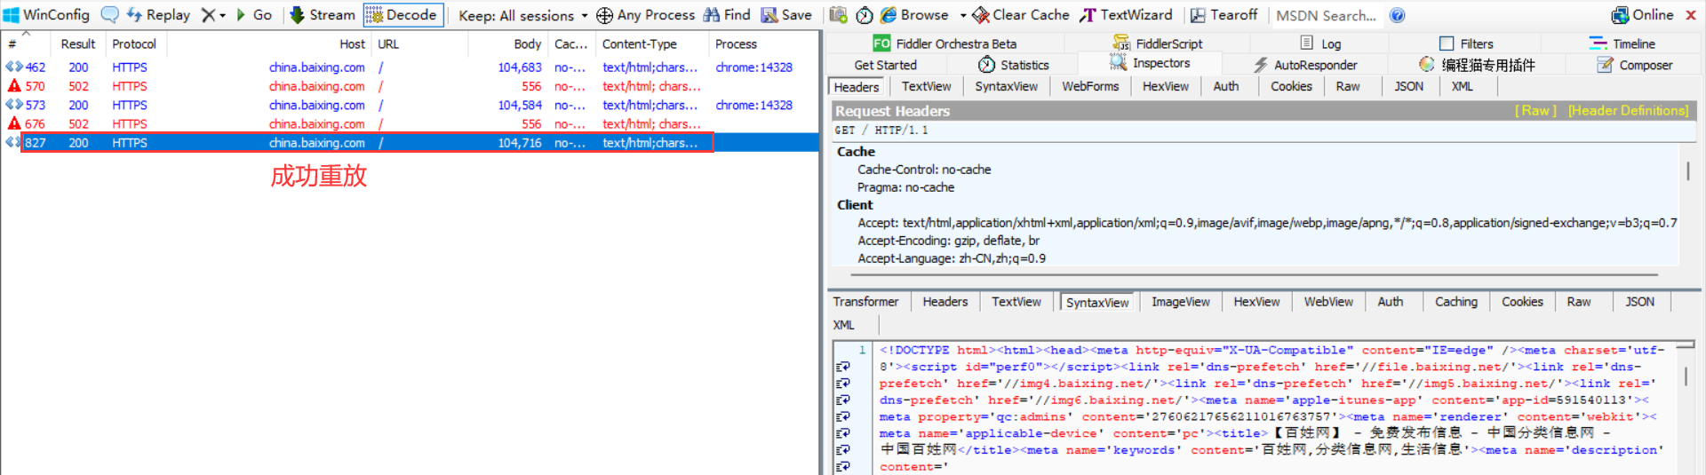Expand the Browse dropdown arrow
Viewport: 1706px width, 475px height.
[963, 15]
